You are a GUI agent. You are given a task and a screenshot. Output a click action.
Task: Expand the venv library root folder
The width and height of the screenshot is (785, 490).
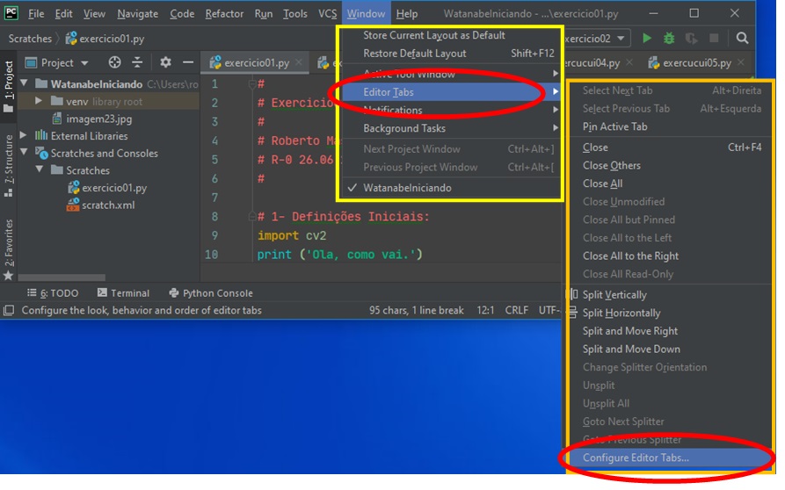point(39,102)
